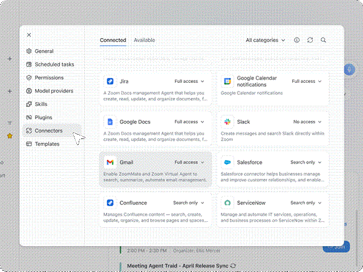Open Google Calendar notifications access dropdown
This screenshot has height=272, width=363.
[307, 81]
